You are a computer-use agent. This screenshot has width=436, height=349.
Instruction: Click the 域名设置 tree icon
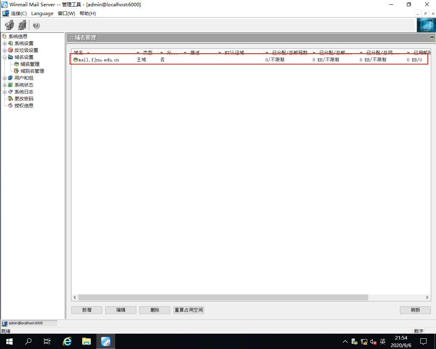(x=11, y=57)
